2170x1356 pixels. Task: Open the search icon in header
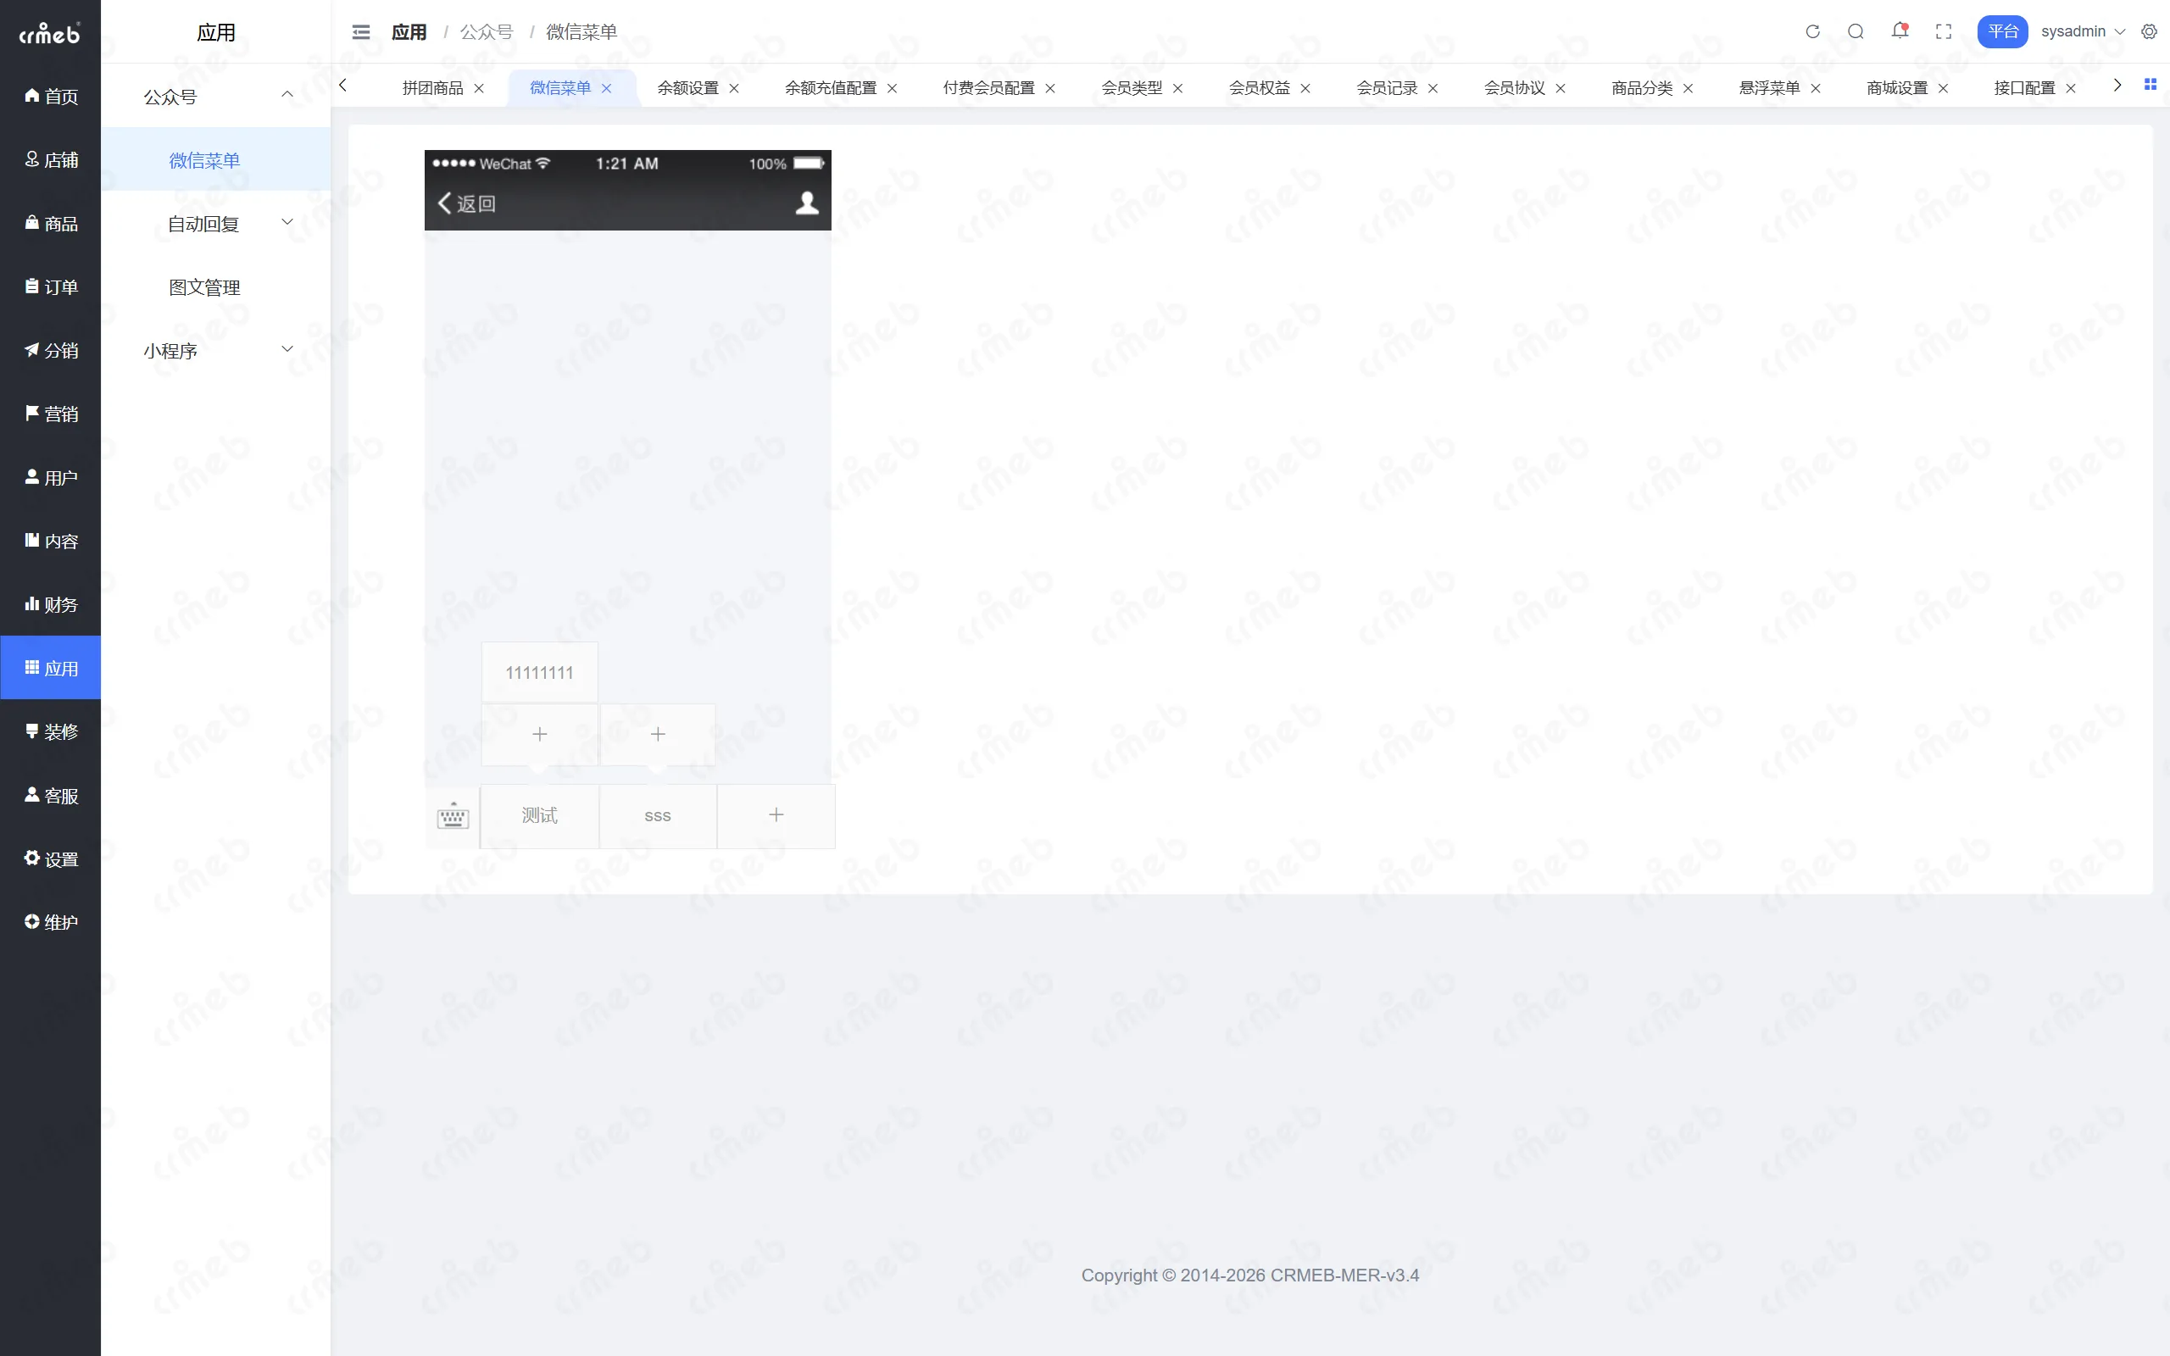[1856, 31]
